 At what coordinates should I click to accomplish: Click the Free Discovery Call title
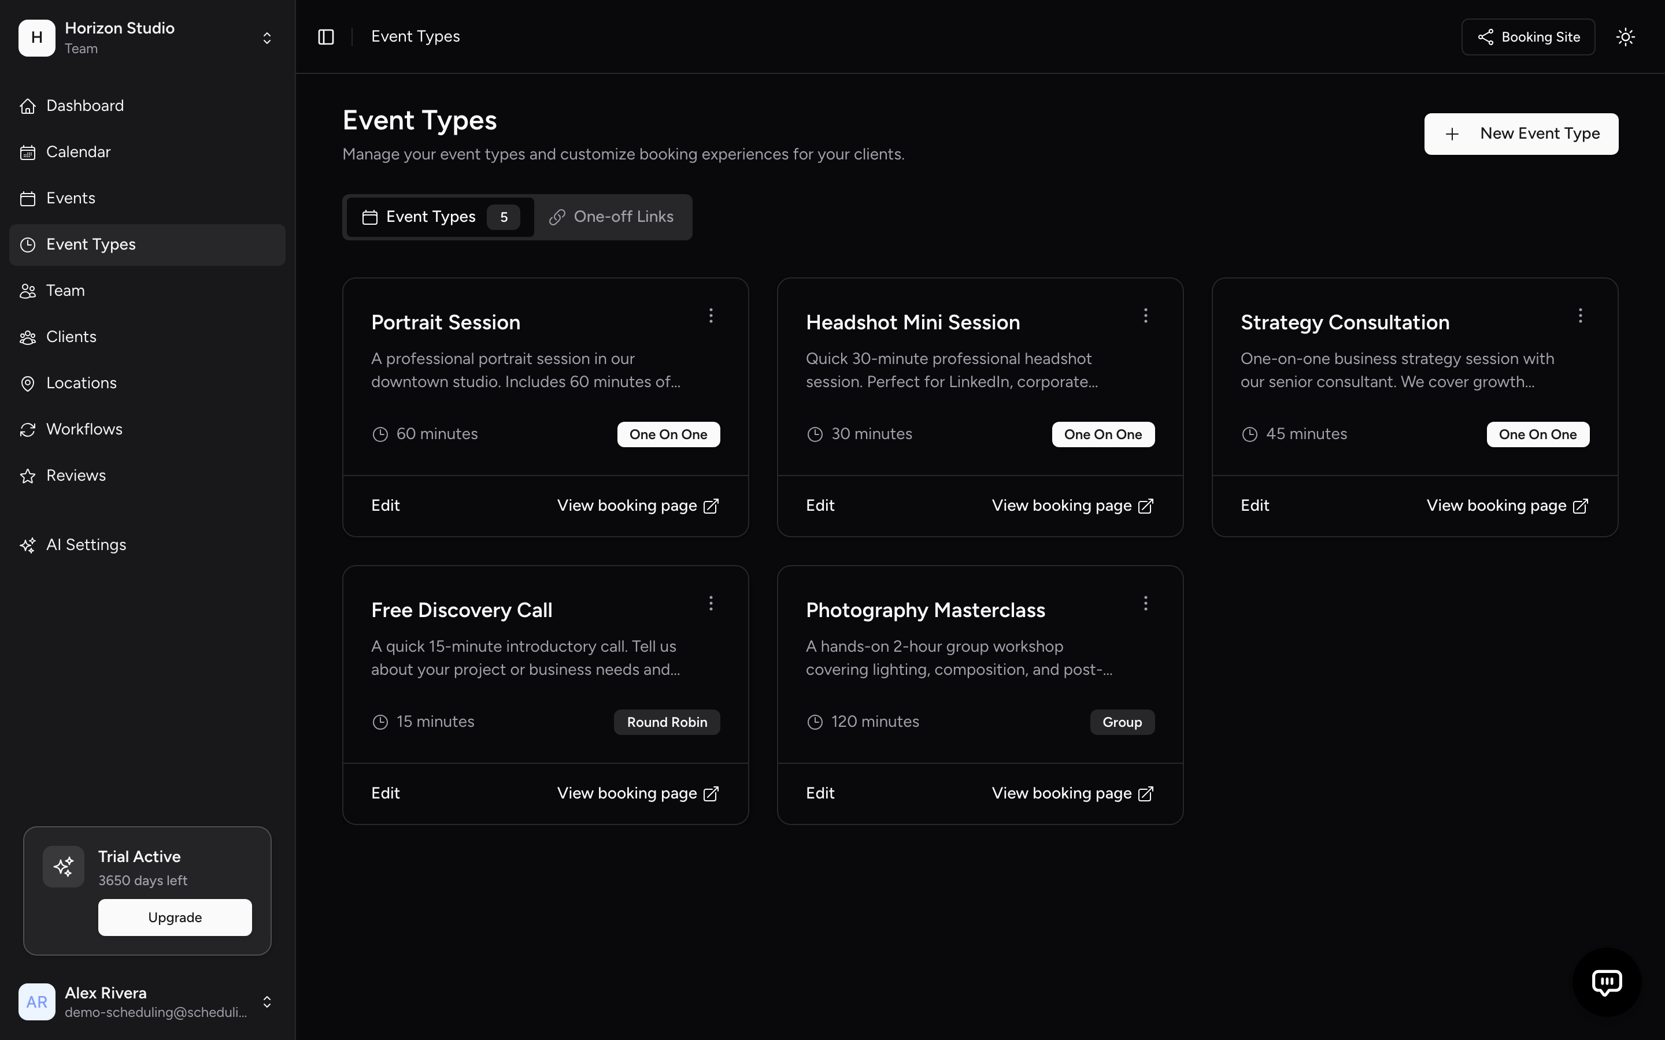[x=462, y=610]
